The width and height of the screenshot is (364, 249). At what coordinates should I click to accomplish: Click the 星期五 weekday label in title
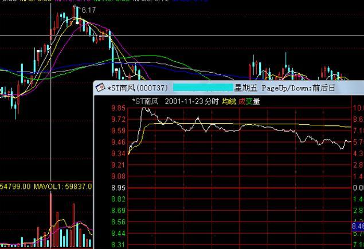246,88
